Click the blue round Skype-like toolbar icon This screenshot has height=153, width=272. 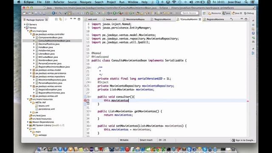54,13
